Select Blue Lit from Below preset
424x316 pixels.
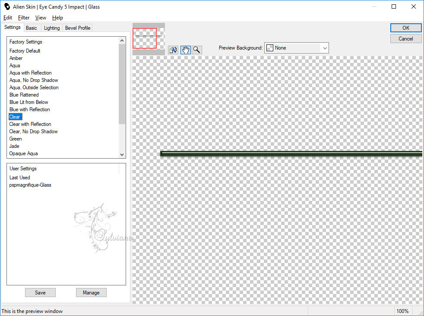tap(28, 102)
